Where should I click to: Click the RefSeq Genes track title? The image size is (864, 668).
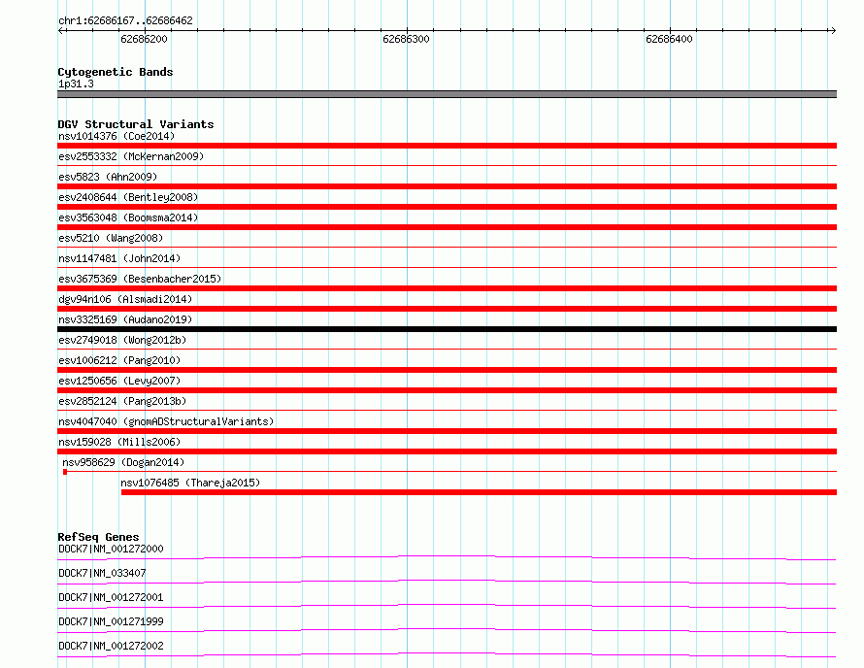(98, 537)
